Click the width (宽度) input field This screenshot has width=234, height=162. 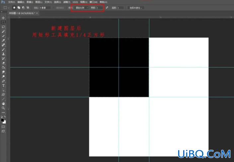click(99, 8)
